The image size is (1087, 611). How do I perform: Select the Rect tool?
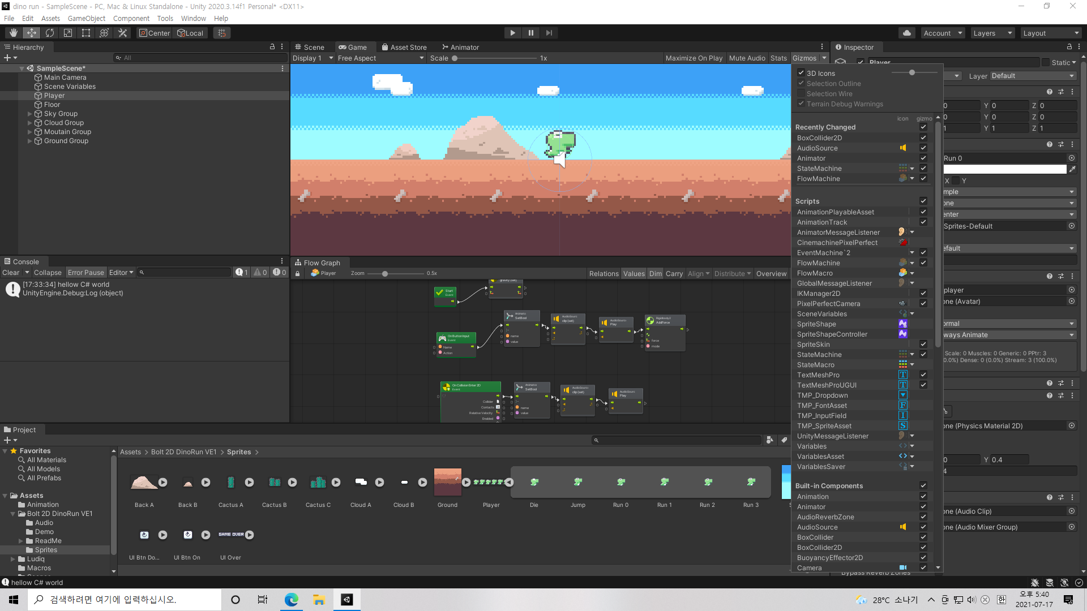click(86, 33)
